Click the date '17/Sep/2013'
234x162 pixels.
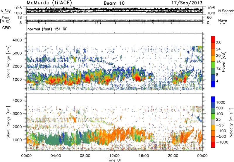pos(187,3)
